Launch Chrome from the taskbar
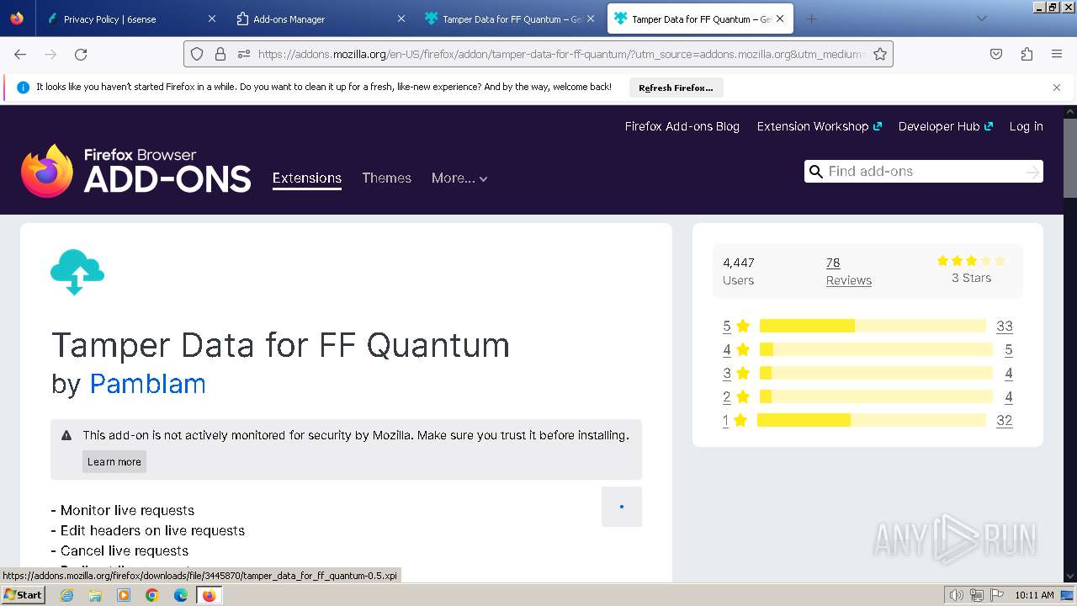Screen dimensions: 1077x606 [x=152, y=595]
